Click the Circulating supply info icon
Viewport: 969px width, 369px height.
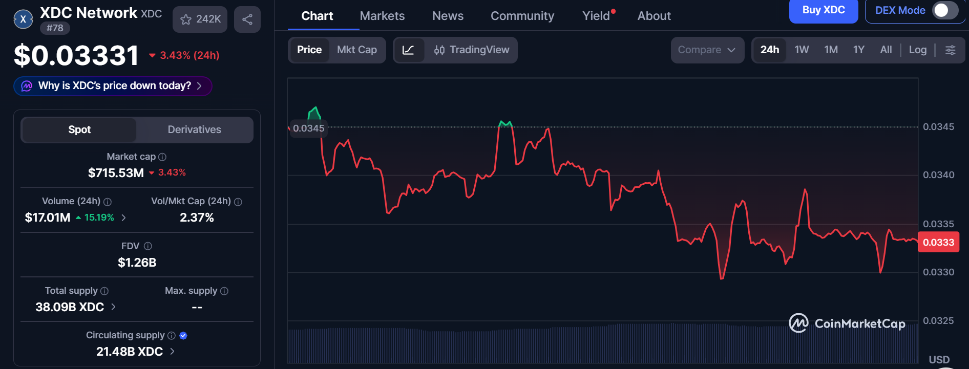(x=172, y=336)
